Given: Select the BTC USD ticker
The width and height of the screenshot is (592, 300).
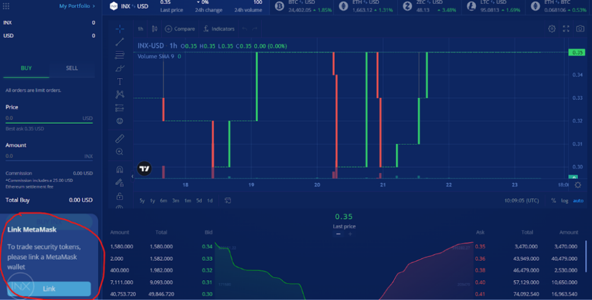Looking at the screenshot, I should tap(303, 6).
